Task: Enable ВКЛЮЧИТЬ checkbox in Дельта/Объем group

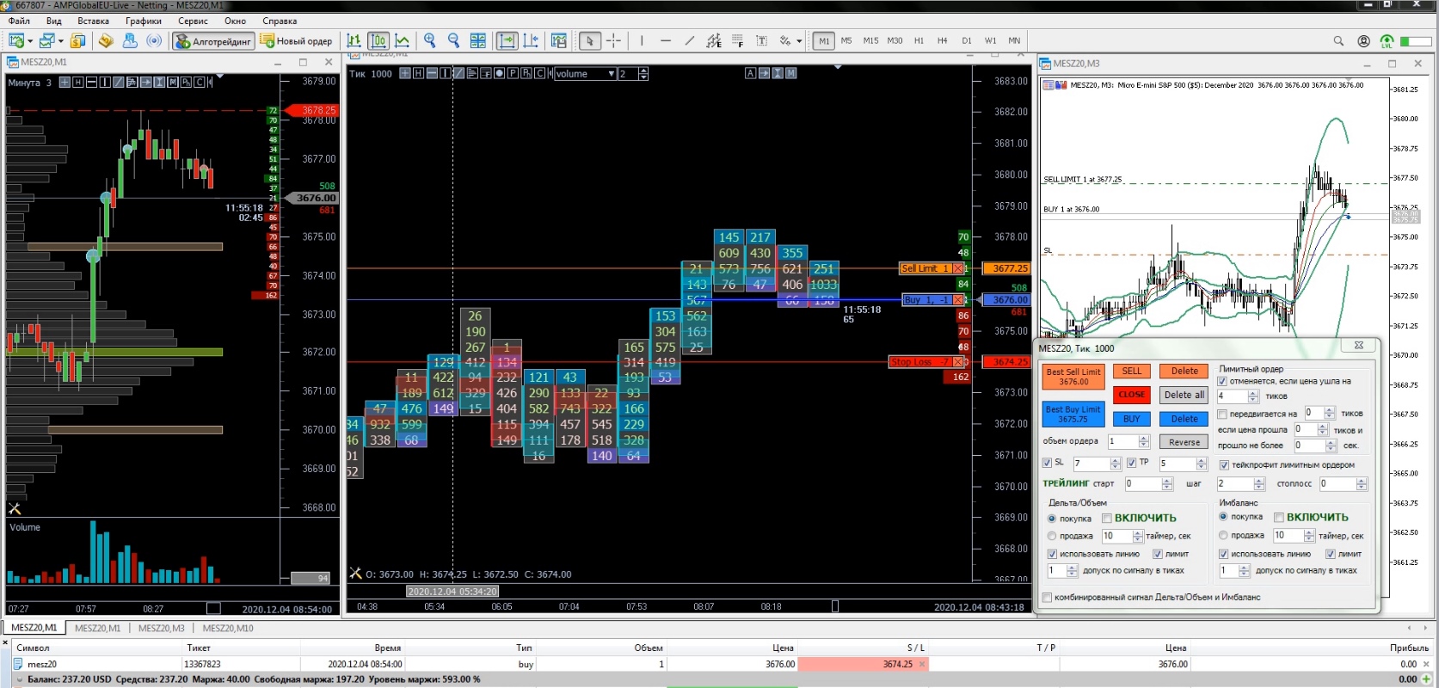Action: click(x=1107, y=518)
